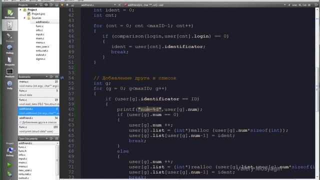Go back in navigation history (yellow arrow)

point(62,5)
